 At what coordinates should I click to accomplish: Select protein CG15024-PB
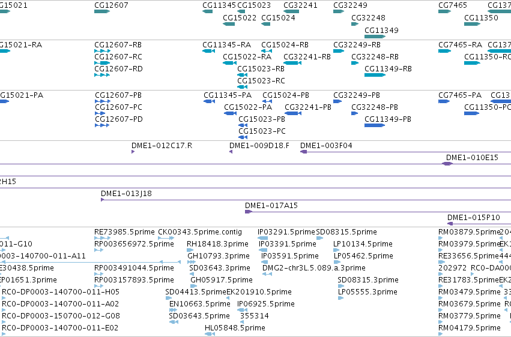click(x=286, y=95)
